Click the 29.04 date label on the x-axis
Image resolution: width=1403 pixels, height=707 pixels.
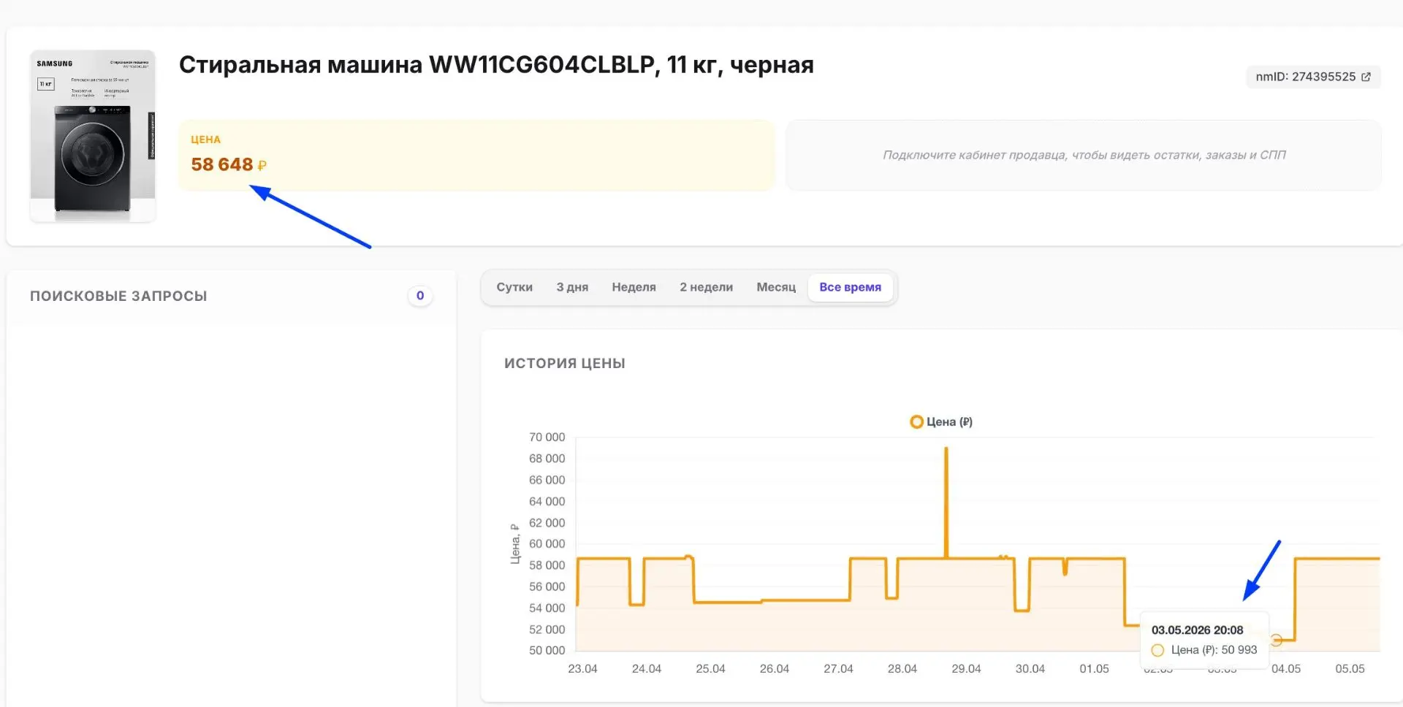point(966,668)
